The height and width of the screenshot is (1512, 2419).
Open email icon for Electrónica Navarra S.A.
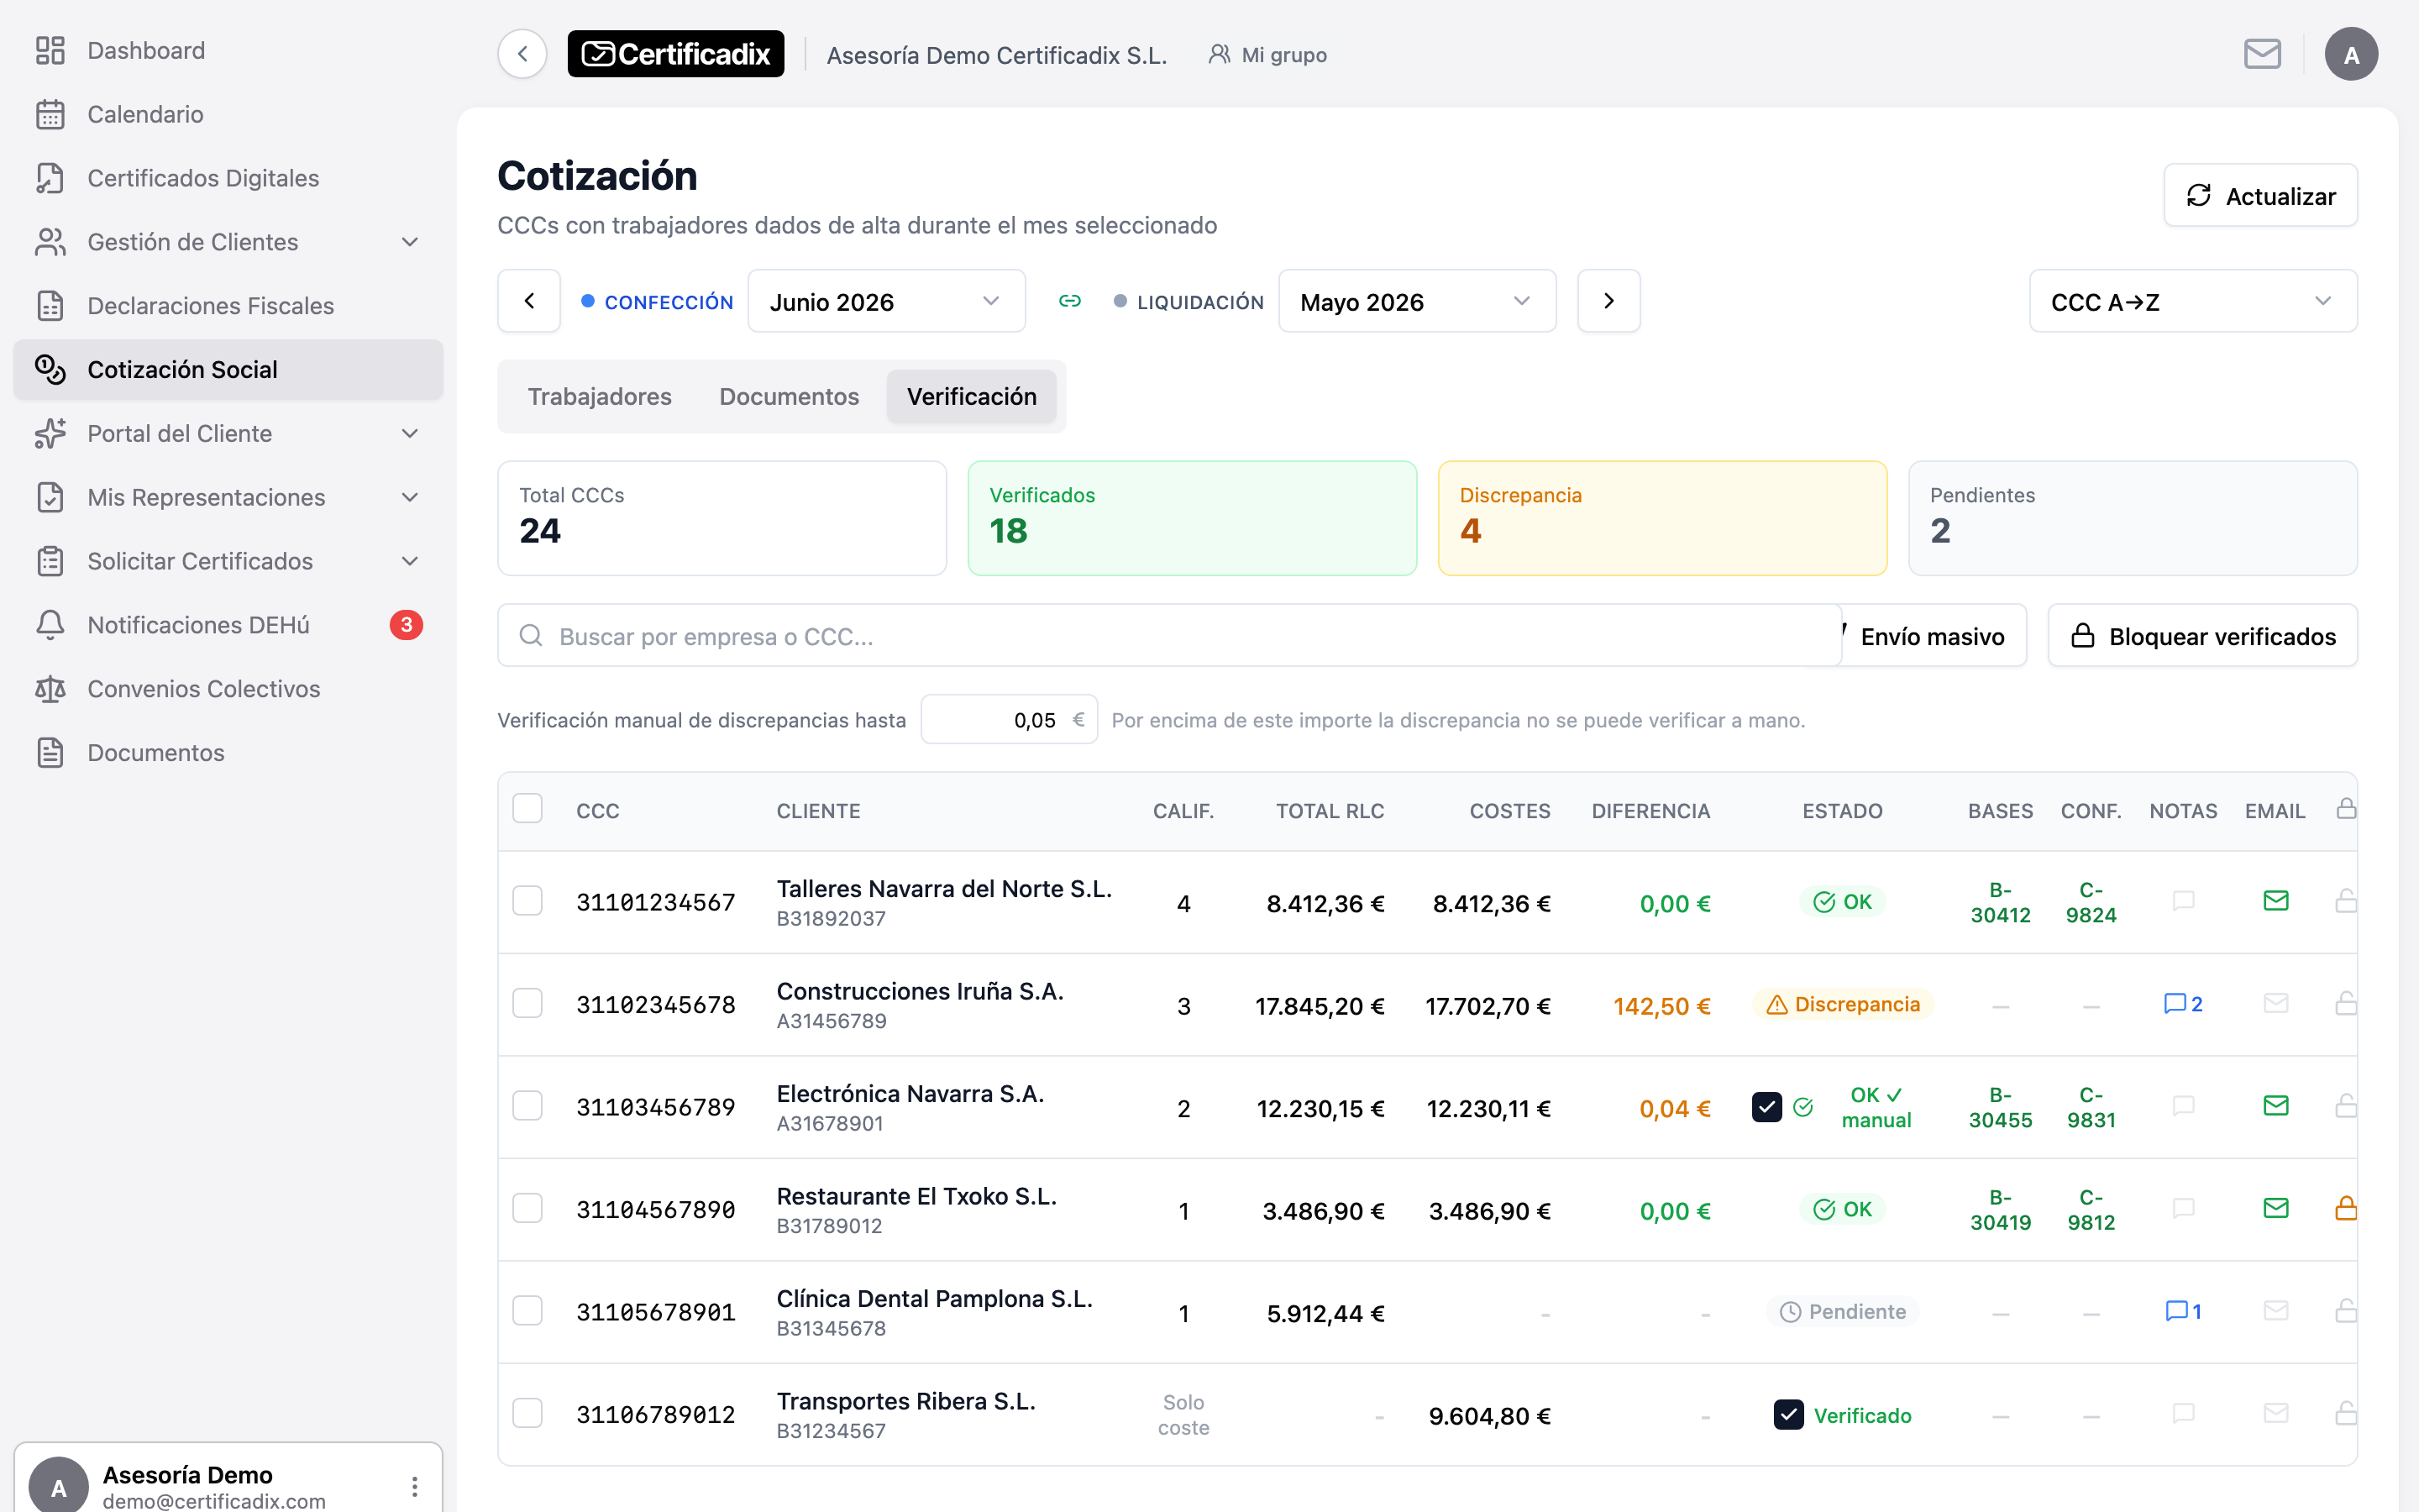2276,1106
